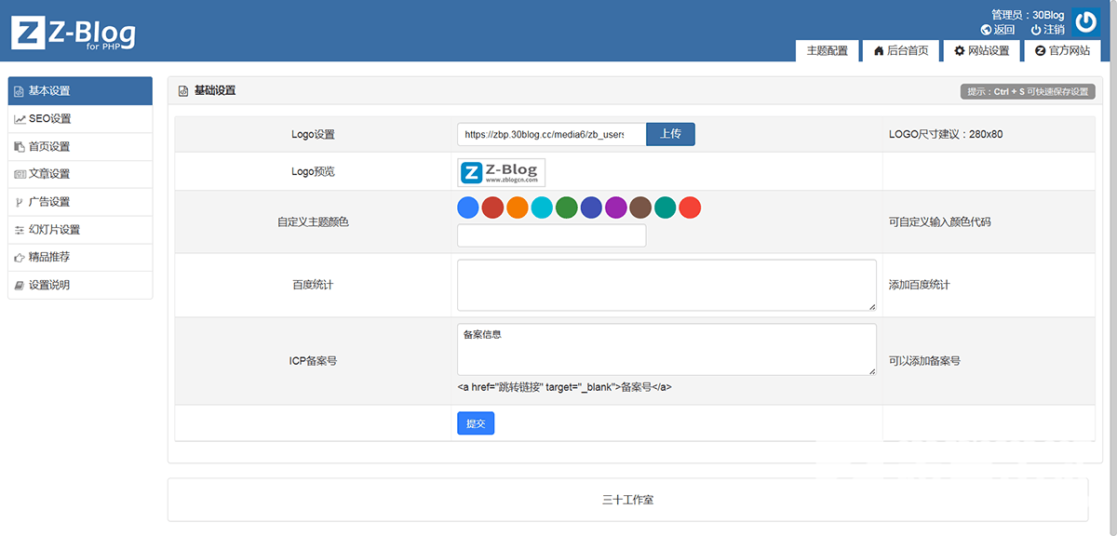Image resolution: width=1117 pixels, height=536 pixels.
Task: Click the Logo URL input field
Action: pyautogui.click(x=551, y=134)
